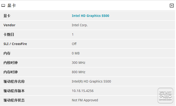Click the Off value for SLI / CrossFire
Screen dimensions: 176x106
[74, 44]
